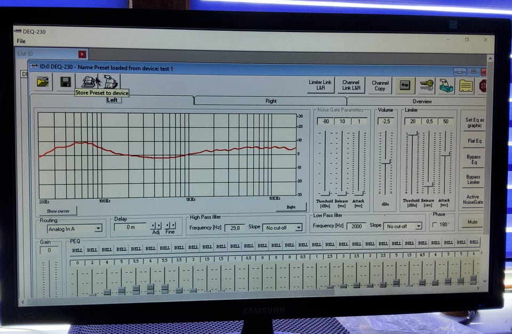Enable the Phase 180° checkbox

tap(435, 225)
